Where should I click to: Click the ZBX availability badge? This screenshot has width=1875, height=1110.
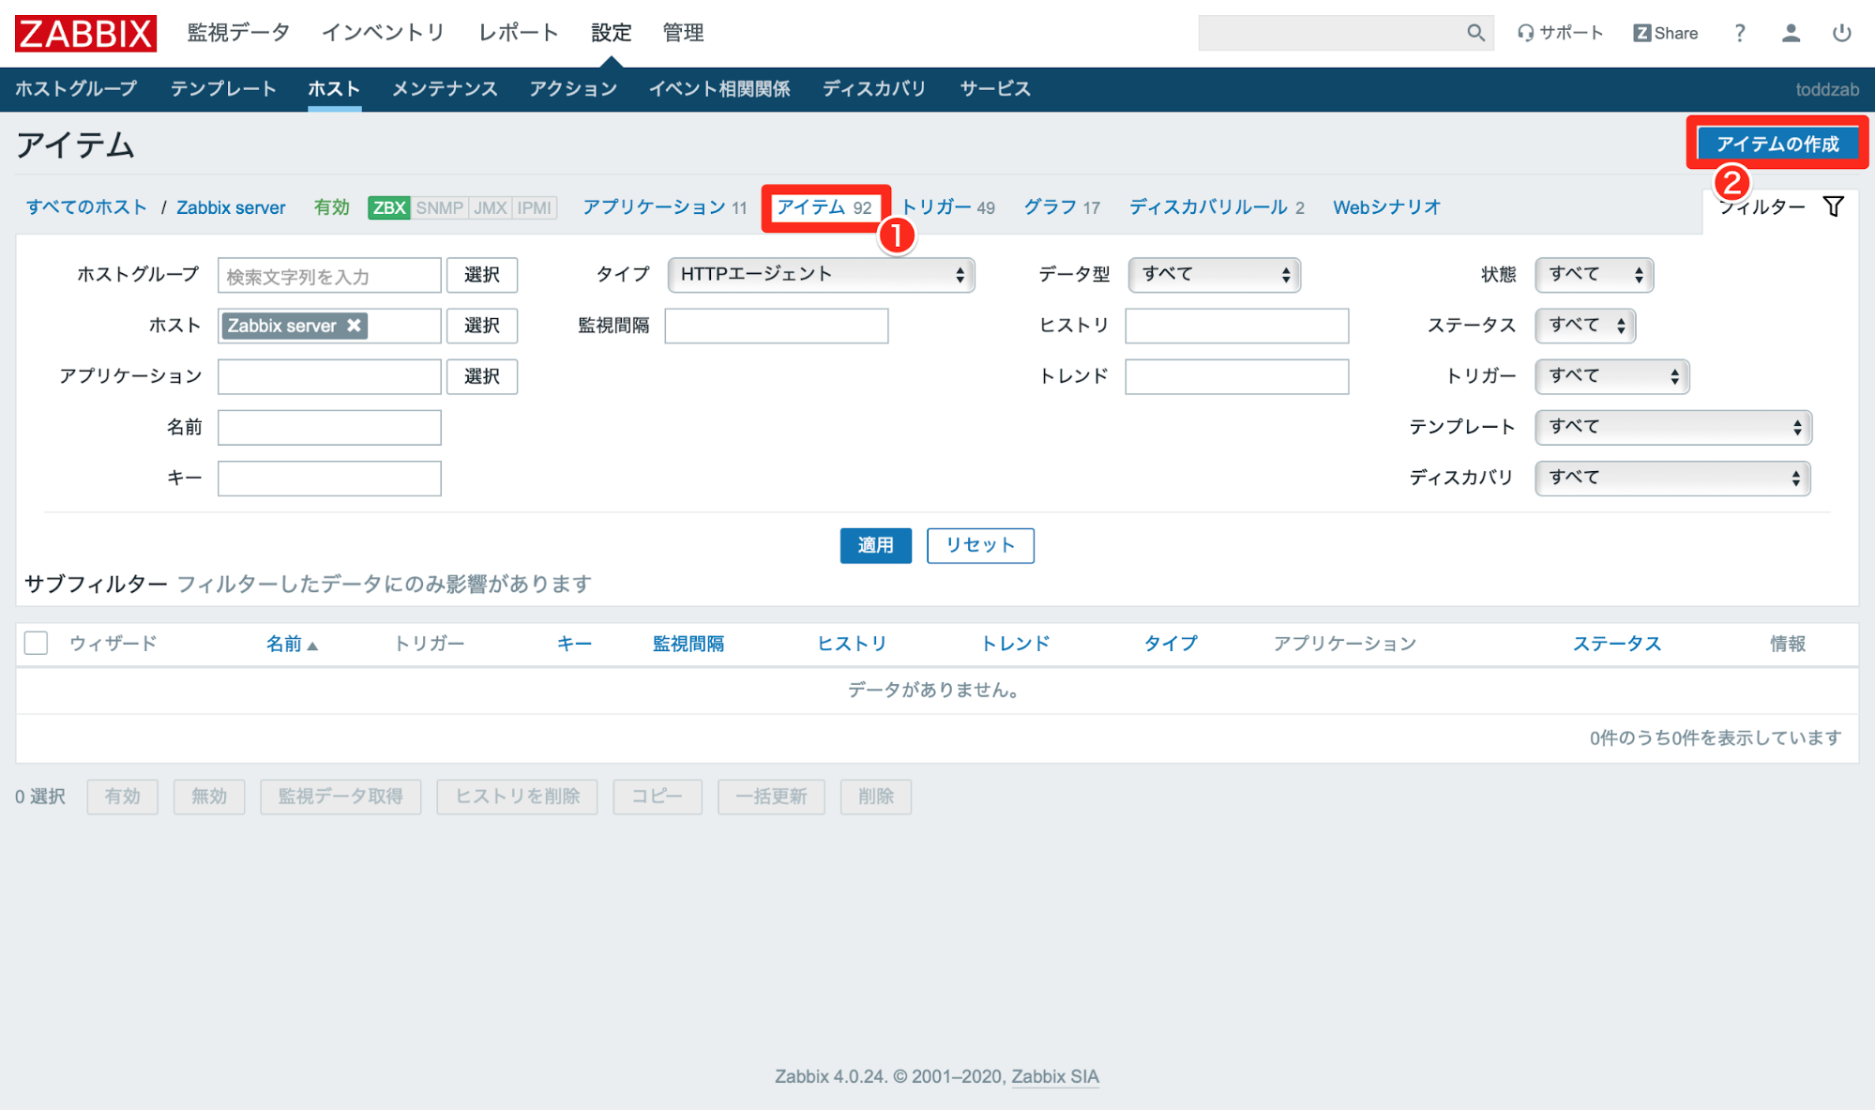(x=389, y=207)
